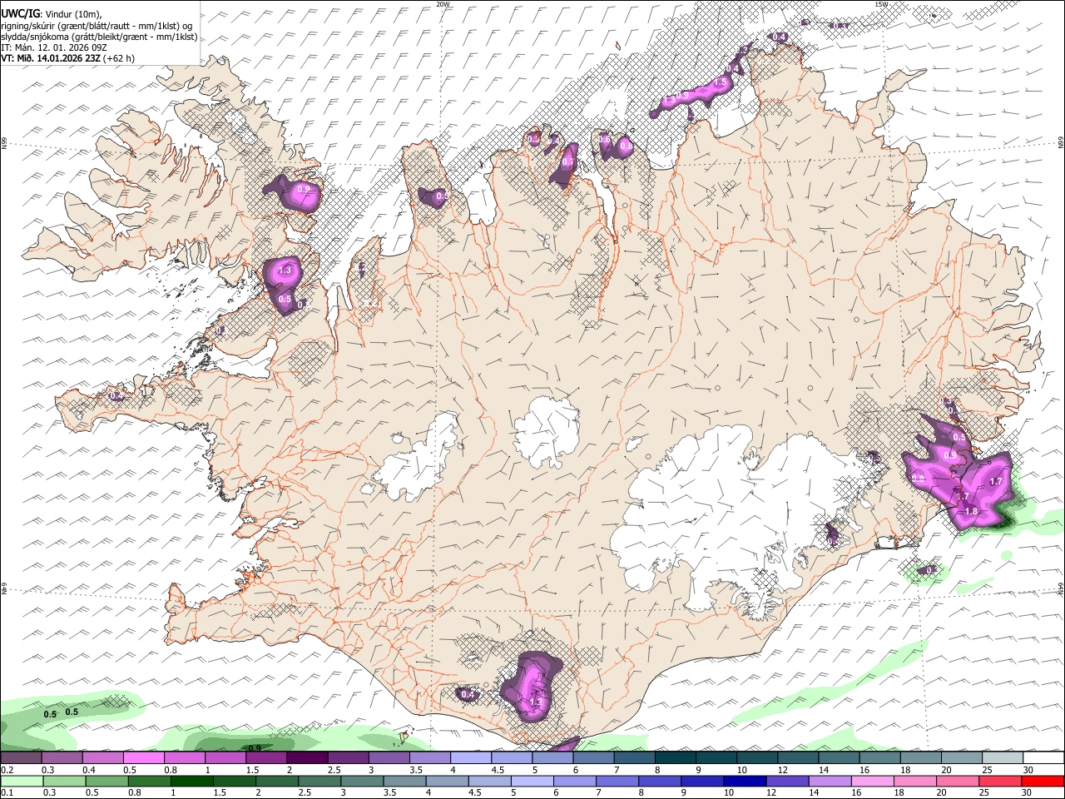Select the upper-row snow swatch starting at 12

(798, 757)
